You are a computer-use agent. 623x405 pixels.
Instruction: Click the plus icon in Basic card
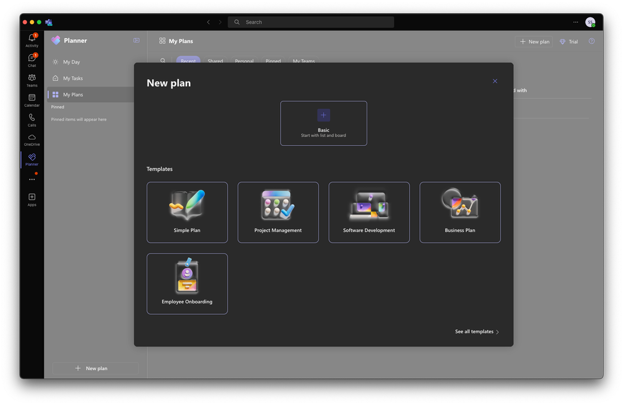click(324, 115)
